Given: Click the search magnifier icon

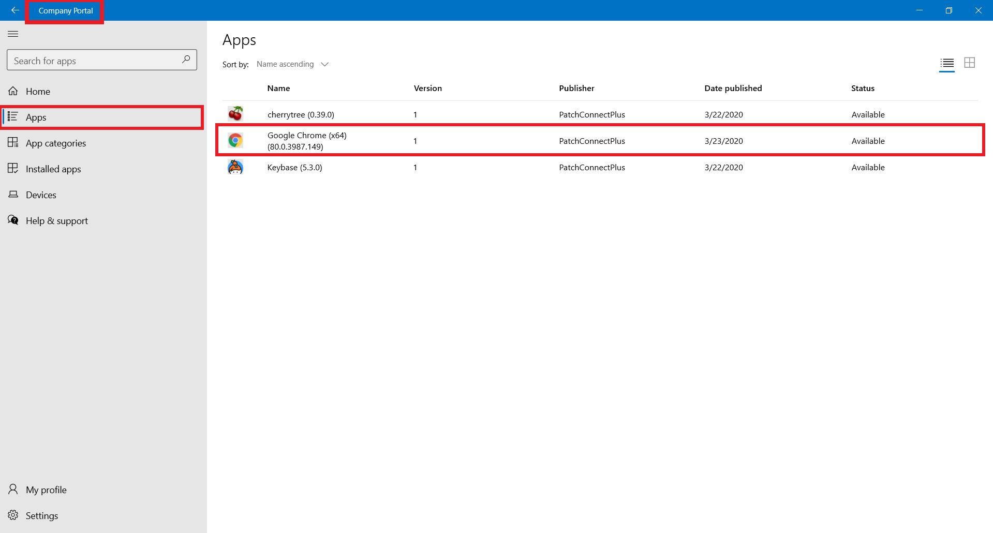Looking at the screenshot, I should click(x=186, y=60).
